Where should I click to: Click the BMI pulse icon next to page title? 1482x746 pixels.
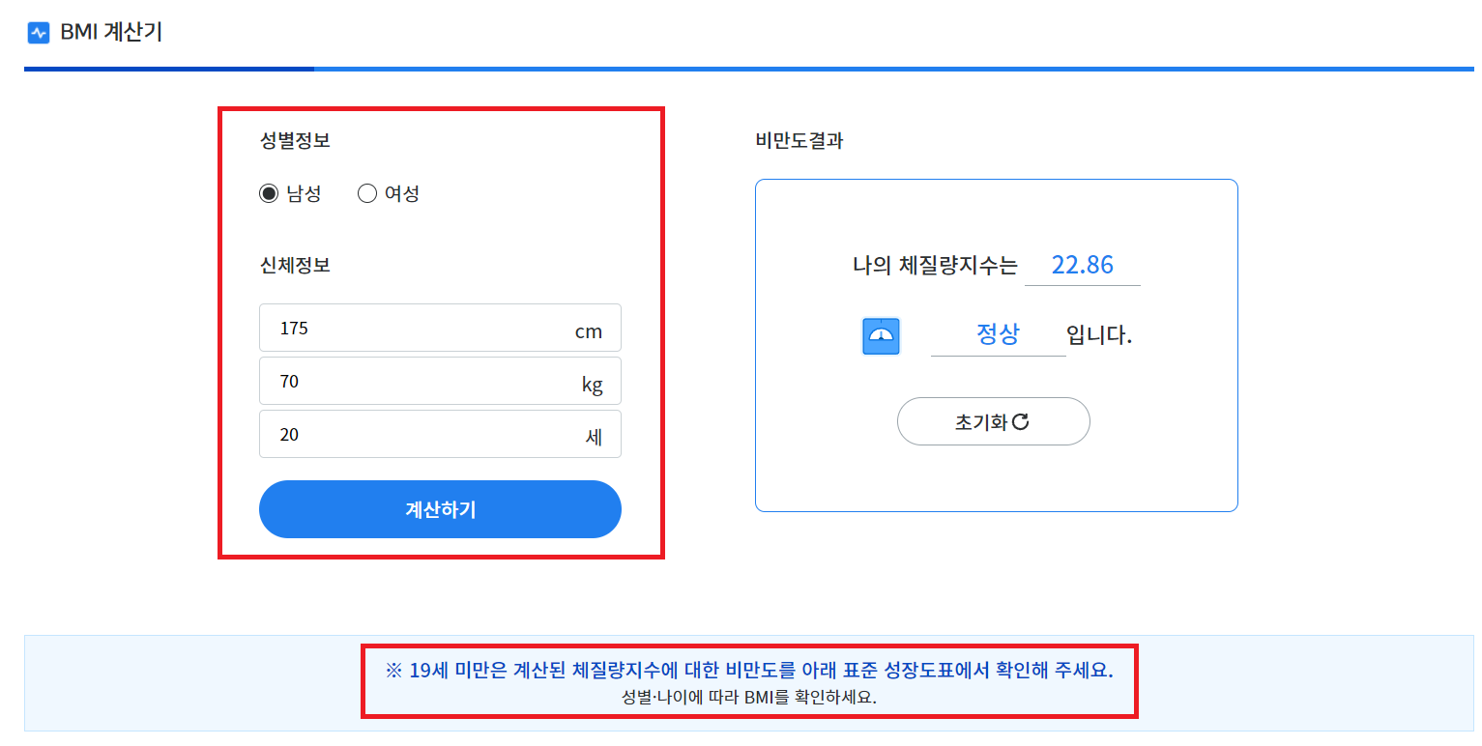pos(37,32)
